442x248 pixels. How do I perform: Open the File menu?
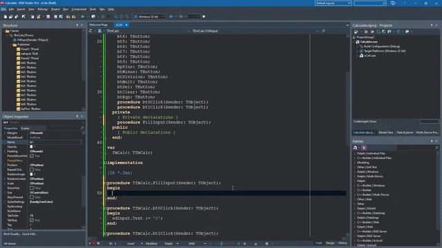[x=3, y=9]
